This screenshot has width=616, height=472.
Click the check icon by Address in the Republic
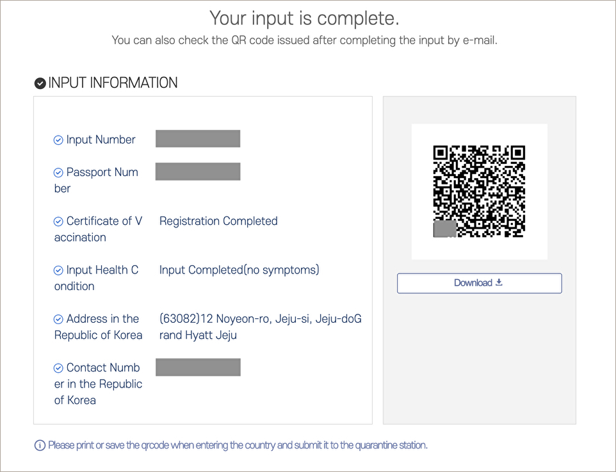coord(58,319)
